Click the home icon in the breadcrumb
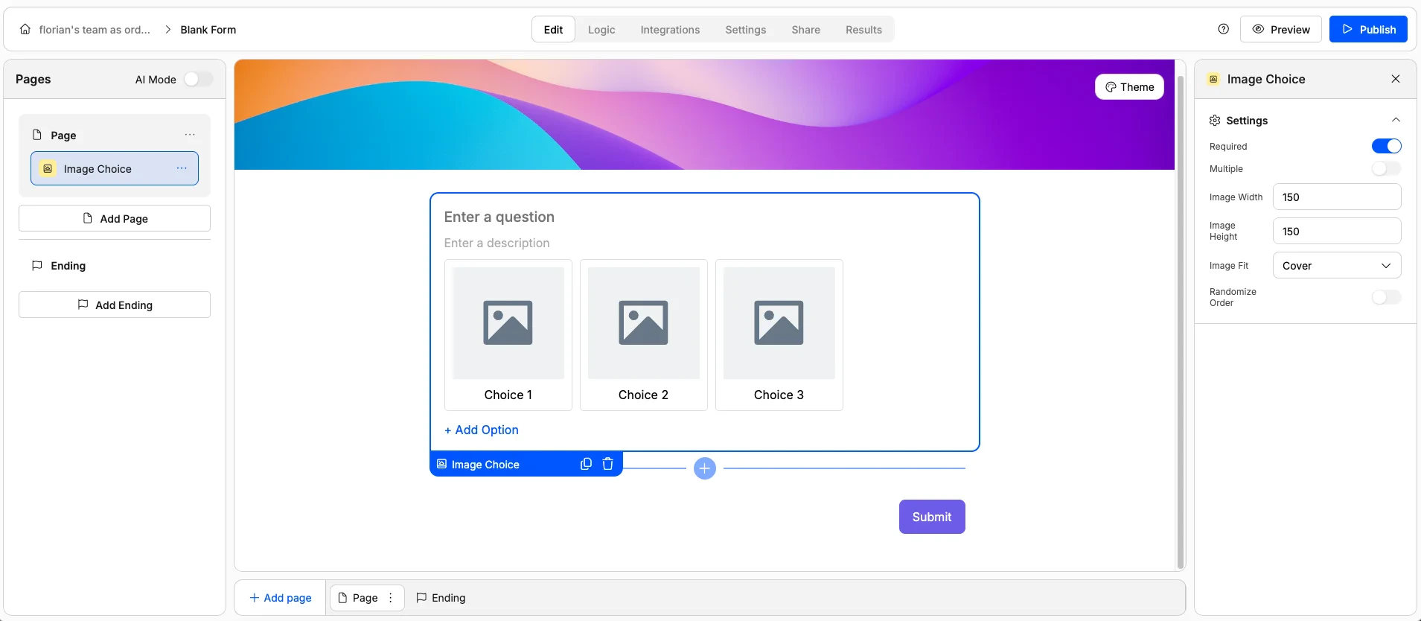This screenshot has height=621, width=1421. coord(25,29)
